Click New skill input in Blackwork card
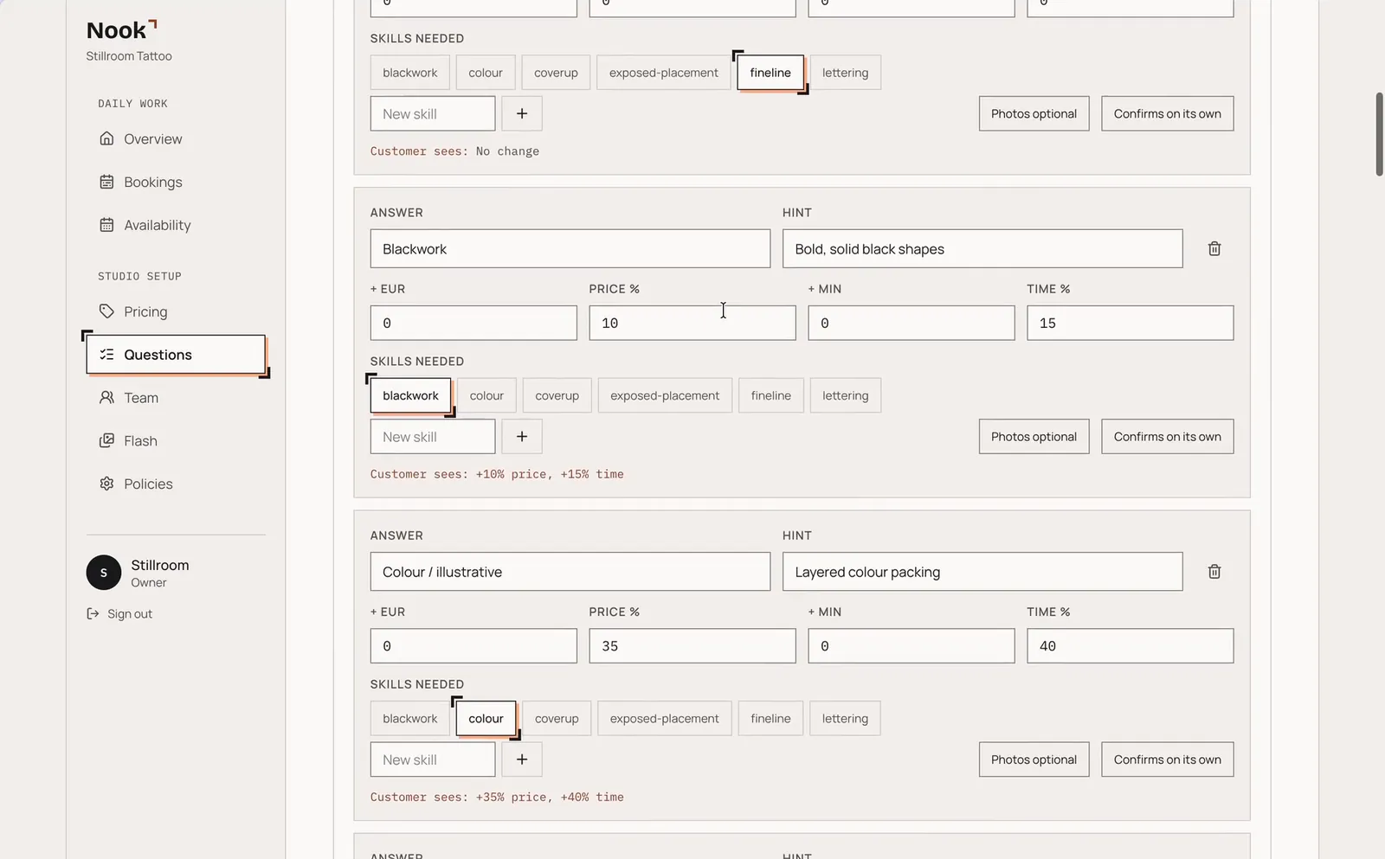The image size is (1385, 859). [433, 437]
